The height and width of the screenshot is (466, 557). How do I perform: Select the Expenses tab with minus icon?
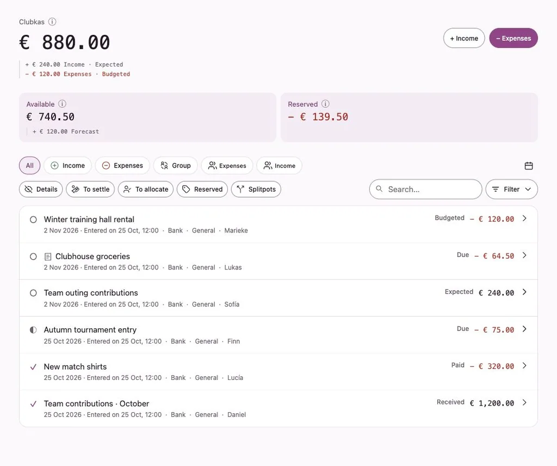(122, 165)
